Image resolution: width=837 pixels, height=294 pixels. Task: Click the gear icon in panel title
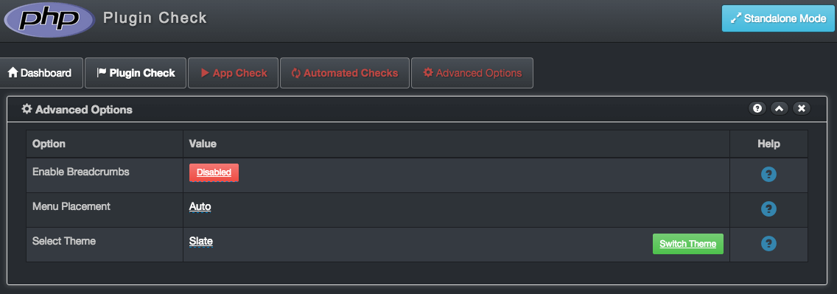point(27,109)
